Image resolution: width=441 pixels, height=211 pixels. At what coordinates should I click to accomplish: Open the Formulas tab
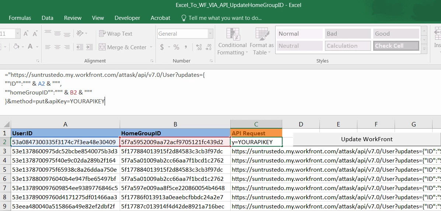pos(20,18)
